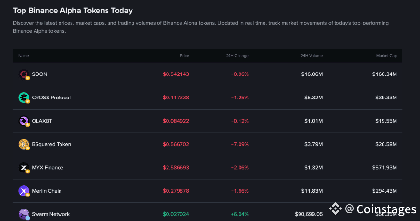Click the CROSS Protocol token icon
Viewport: 420px width, 221px height.
pyautogui.click(x=24, y=98)
